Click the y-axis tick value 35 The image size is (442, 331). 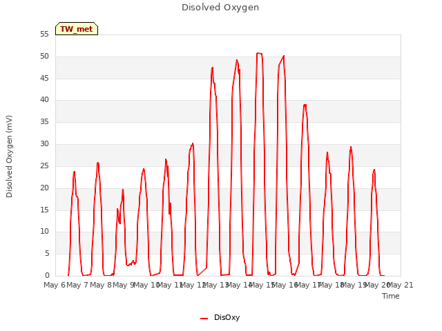44,122
